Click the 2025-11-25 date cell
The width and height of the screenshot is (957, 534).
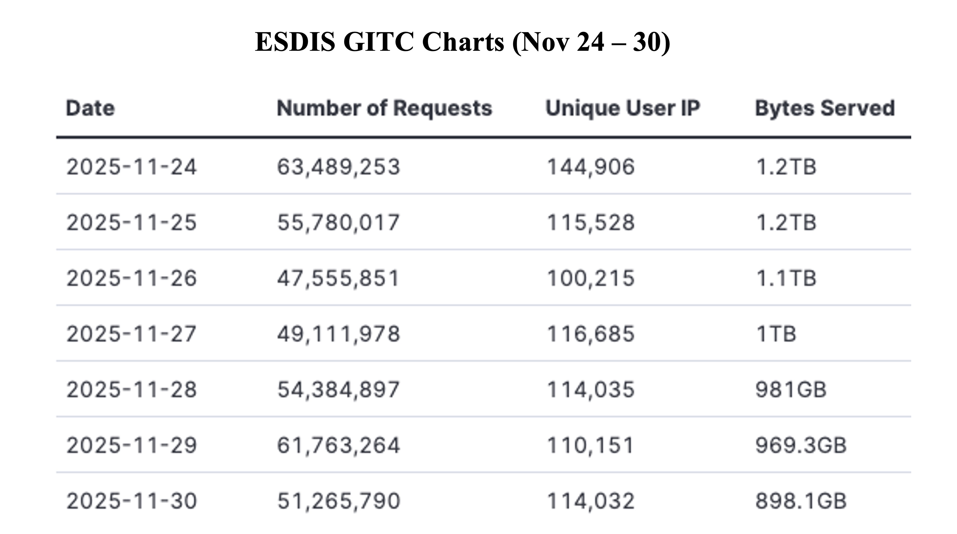131,222
